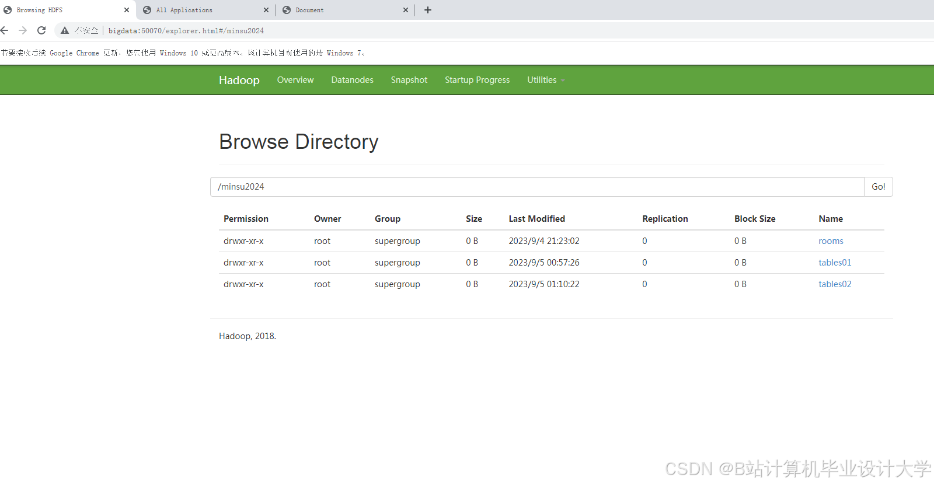Open the tables02 directory link
The width and height of the screenshot is (934, 485).
click(x=835, y=284)
